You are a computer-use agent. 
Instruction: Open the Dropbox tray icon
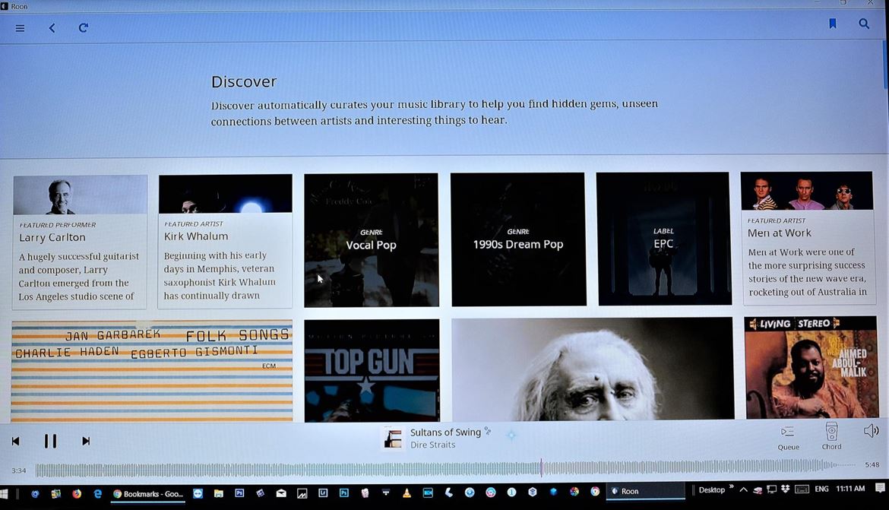tap(785, 489)
